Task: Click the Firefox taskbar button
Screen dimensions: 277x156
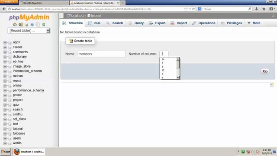Action: [29, 152]
